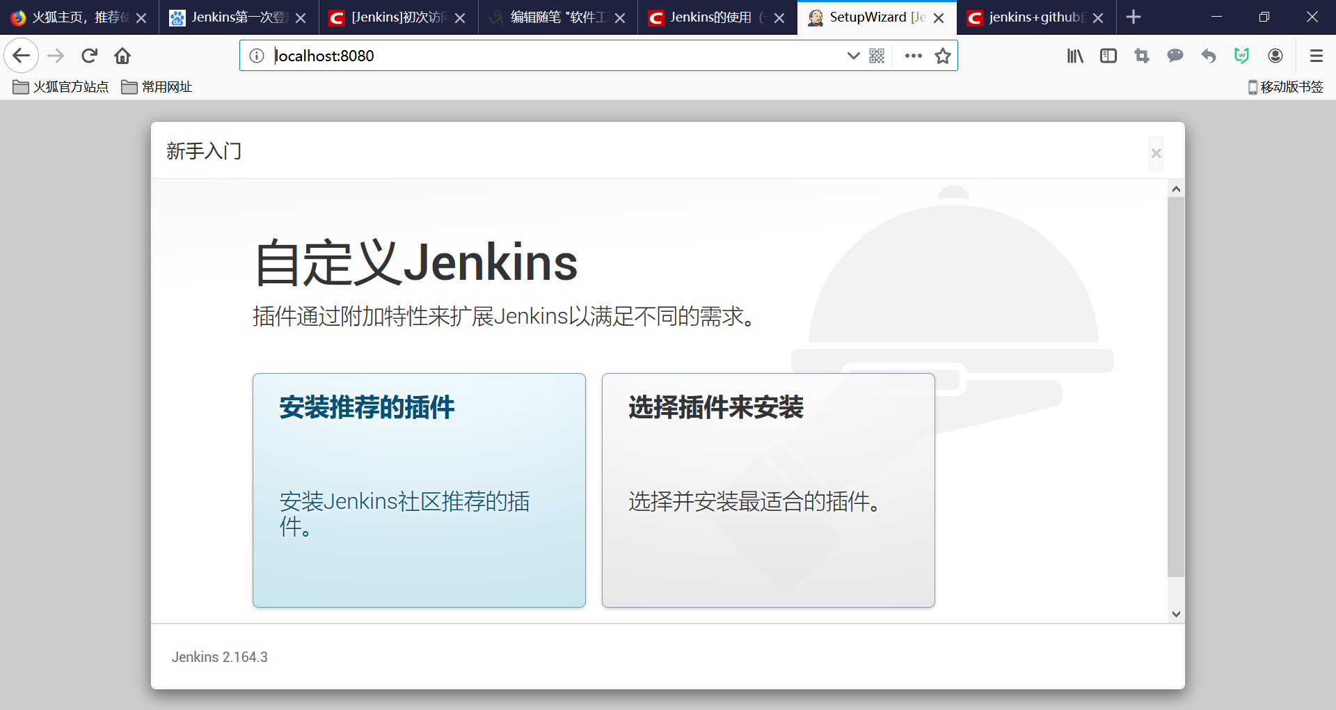The height and width of the screenshot is (710, 1336).
Task: Open the Firefox hamburger menu
Action: (x=1316, y=56)
